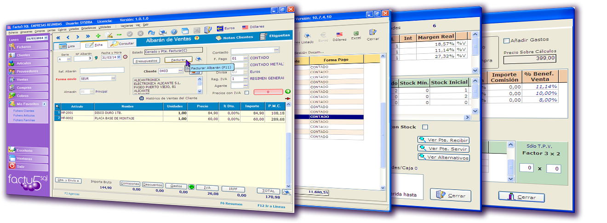
Task: Open the Artículos sidebar section
Action: tap(28, 63)
